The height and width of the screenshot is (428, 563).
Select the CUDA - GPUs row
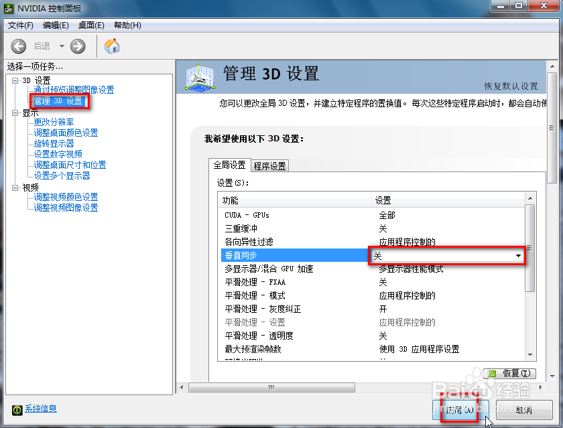tap(373, 215)
